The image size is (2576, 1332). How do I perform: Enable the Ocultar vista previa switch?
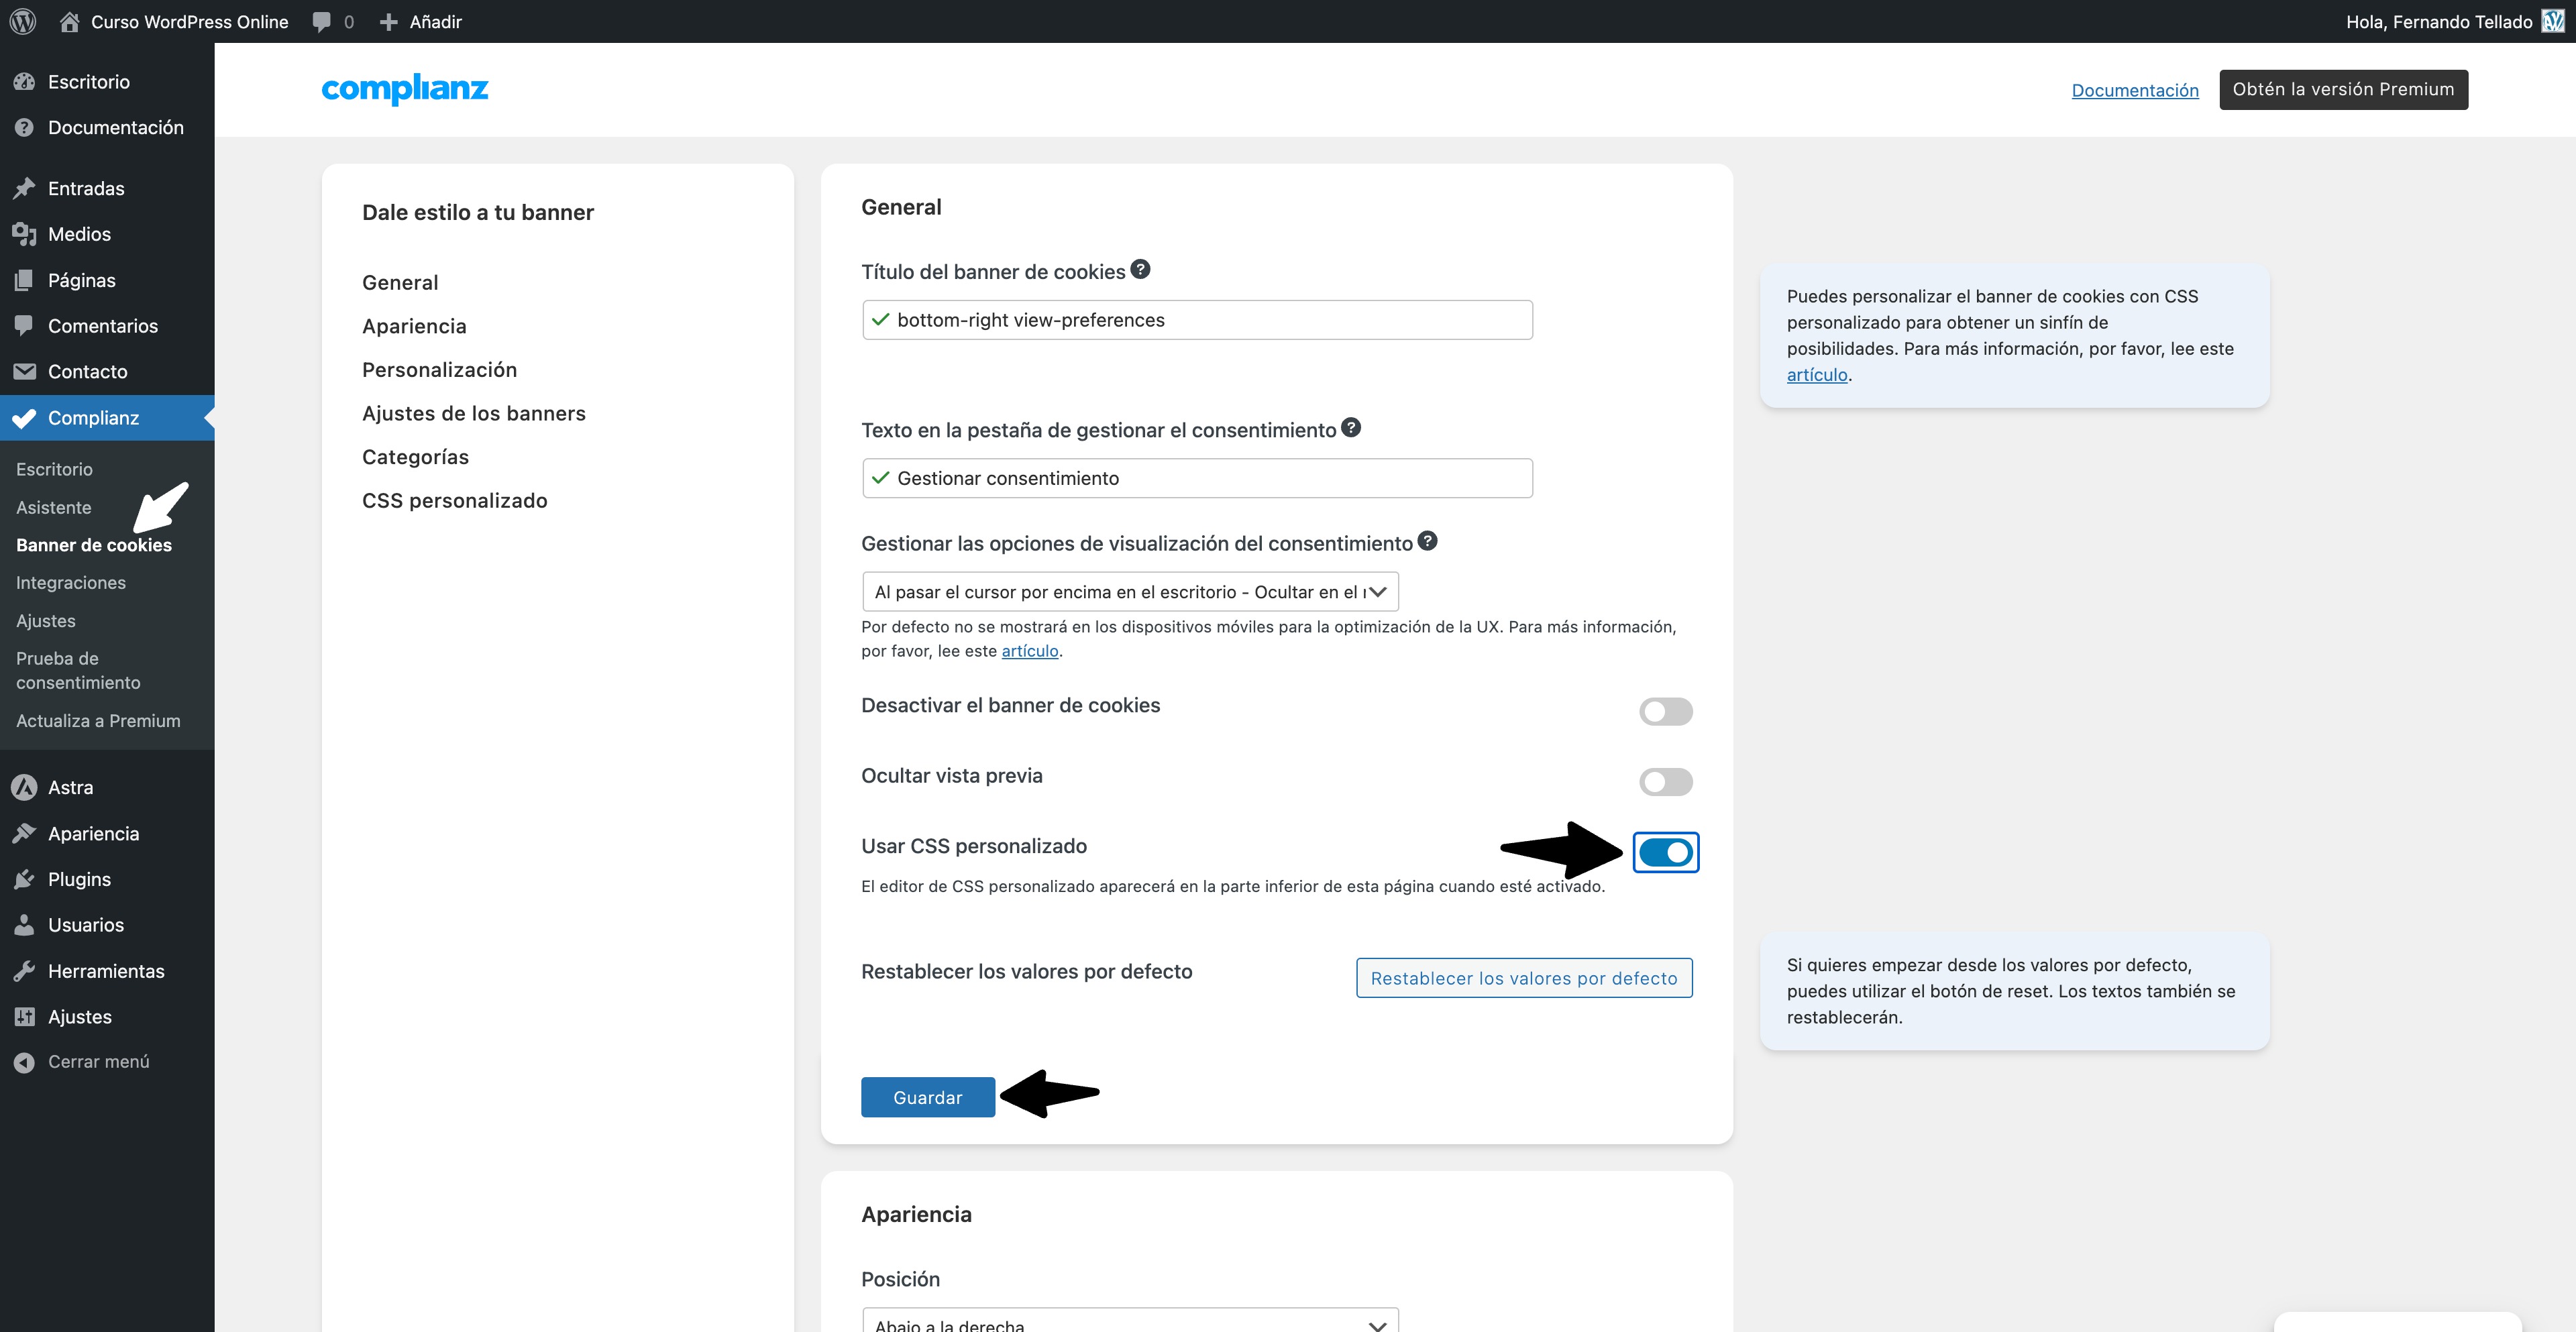1665,781
